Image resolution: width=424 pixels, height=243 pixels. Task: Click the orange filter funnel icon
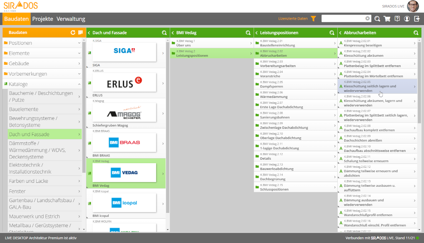(313, 19)
